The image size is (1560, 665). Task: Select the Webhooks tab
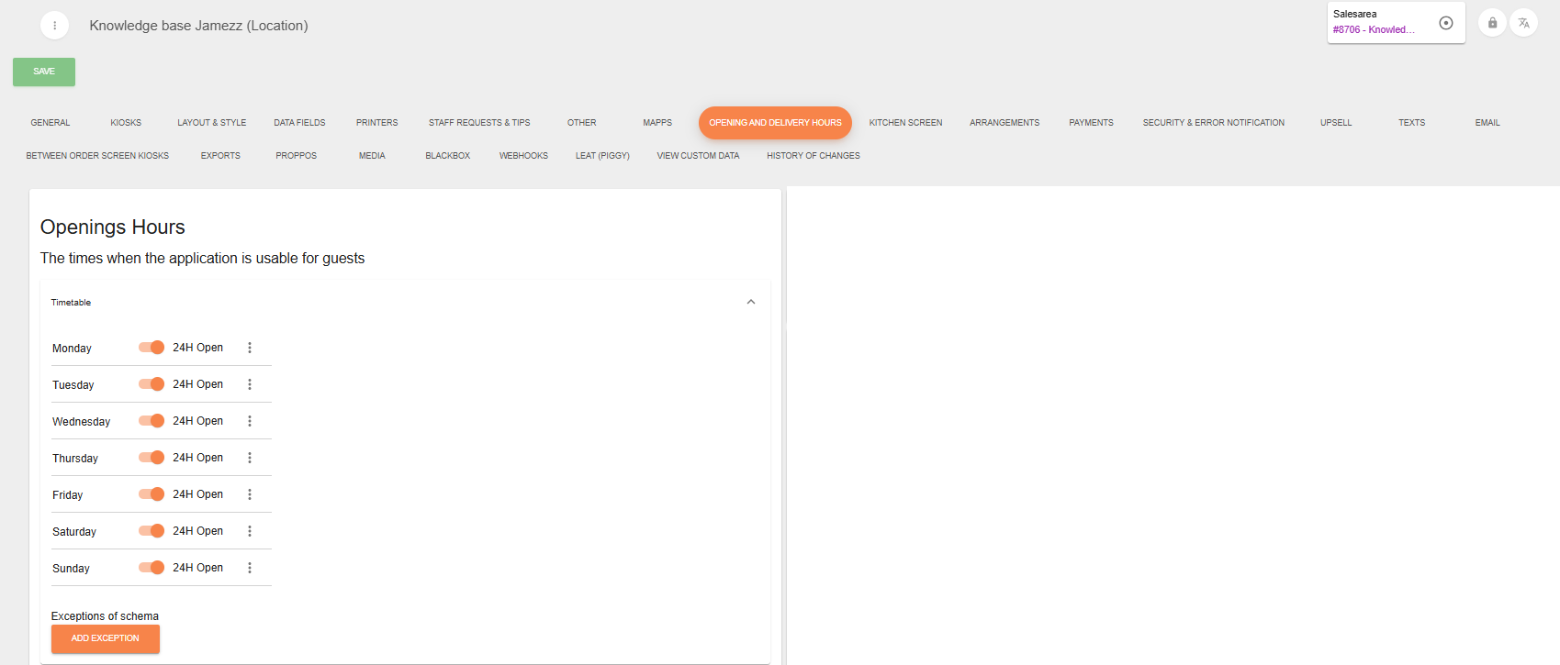pyautogui.click(x=523, y=156)
